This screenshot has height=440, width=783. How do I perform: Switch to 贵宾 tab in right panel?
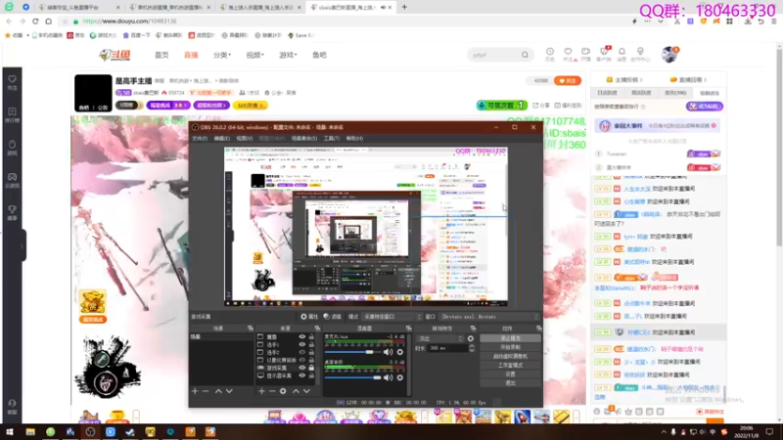coord(675,93)
